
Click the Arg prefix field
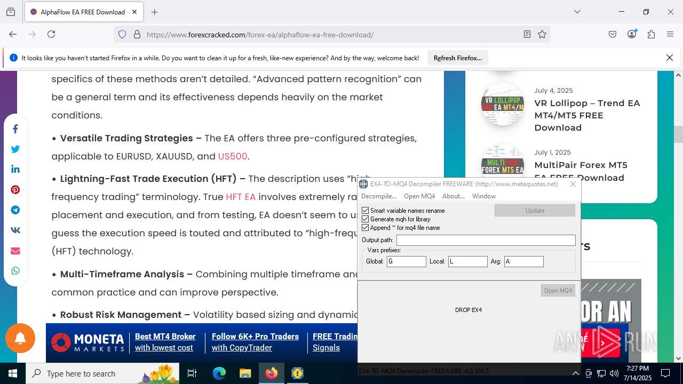pos(523,261)
